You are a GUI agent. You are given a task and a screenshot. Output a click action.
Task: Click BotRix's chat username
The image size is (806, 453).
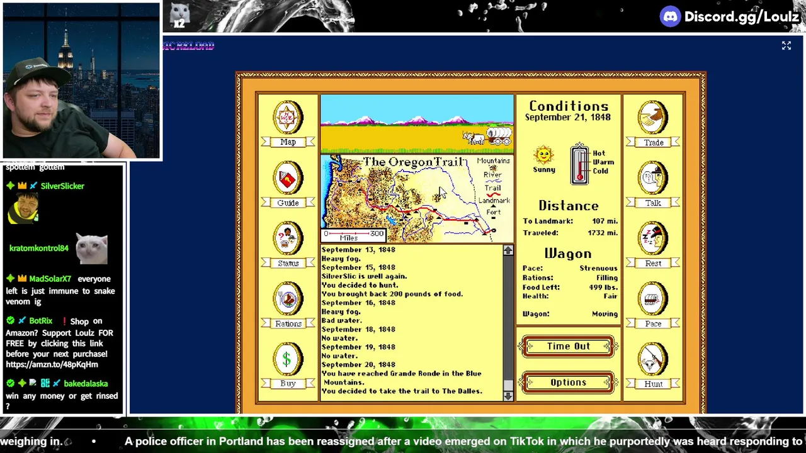[x=41, y=321]
